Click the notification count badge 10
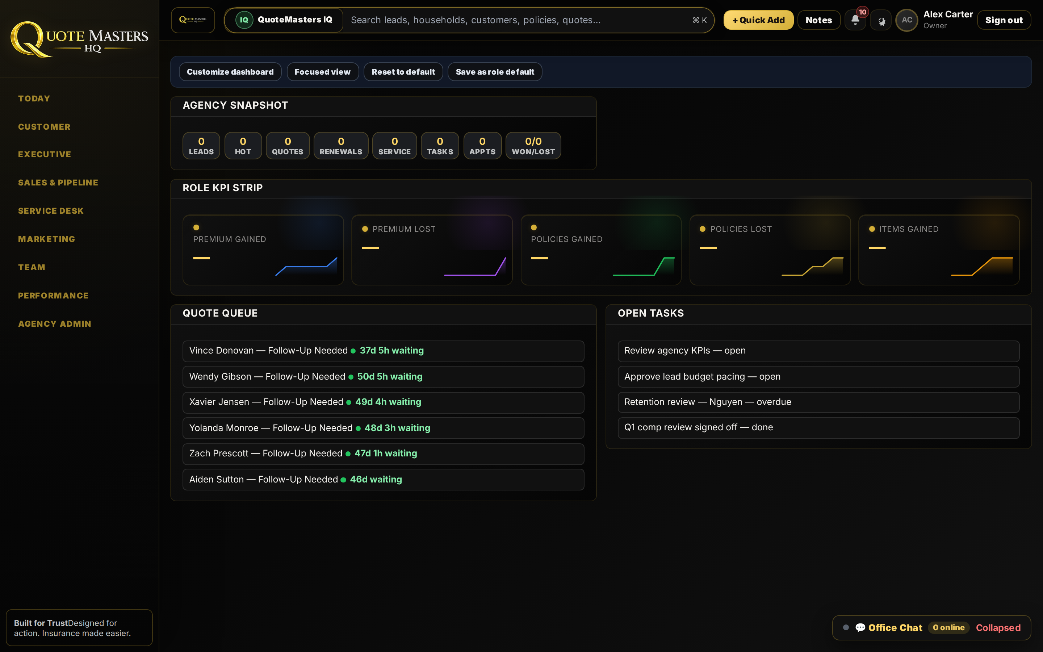Image resolution: width=1043 pixels, height=652 pixels. (x=862, y=12)
